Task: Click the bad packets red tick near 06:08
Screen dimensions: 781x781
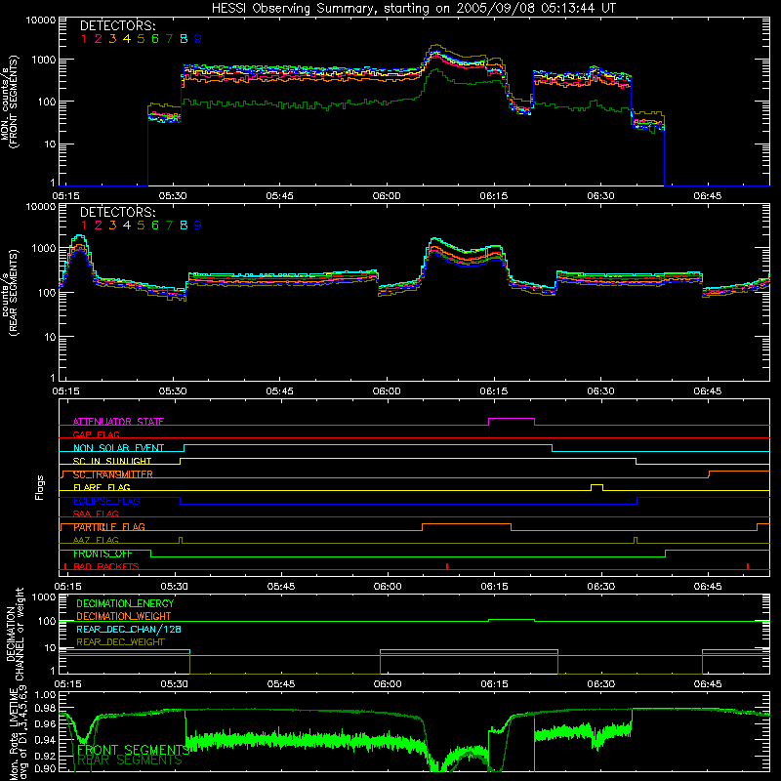Action: tap(447, 566)
